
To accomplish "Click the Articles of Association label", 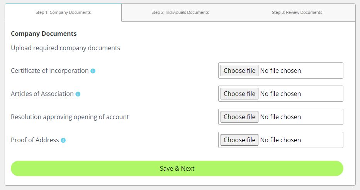I will point(42,94).
